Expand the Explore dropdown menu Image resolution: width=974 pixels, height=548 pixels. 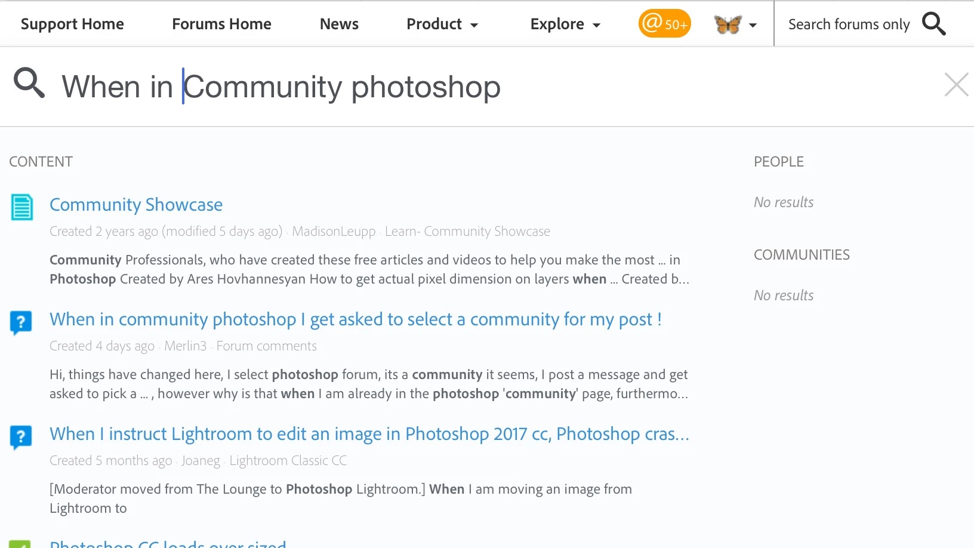tap(565, 24)
